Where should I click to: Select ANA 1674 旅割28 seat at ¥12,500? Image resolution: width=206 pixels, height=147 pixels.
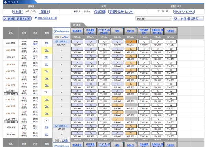click(130, 70)
